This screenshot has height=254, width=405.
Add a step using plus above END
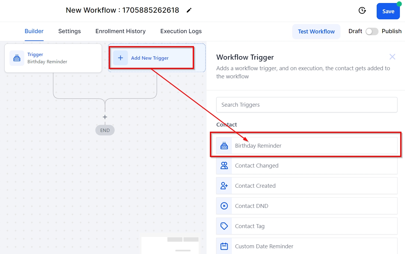click(105, 117)
